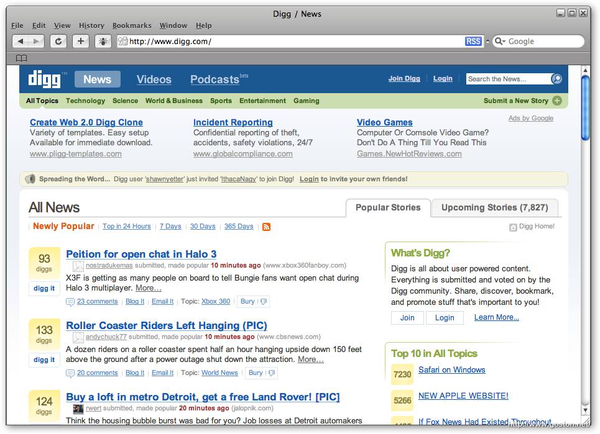This screenshot has height=434, width=600.
Task: Digg the Halo 3 petition story
Action: (x=44, y=289)
